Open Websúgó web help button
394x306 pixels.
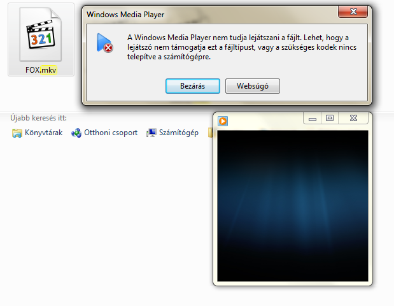[x=253, y=86]
